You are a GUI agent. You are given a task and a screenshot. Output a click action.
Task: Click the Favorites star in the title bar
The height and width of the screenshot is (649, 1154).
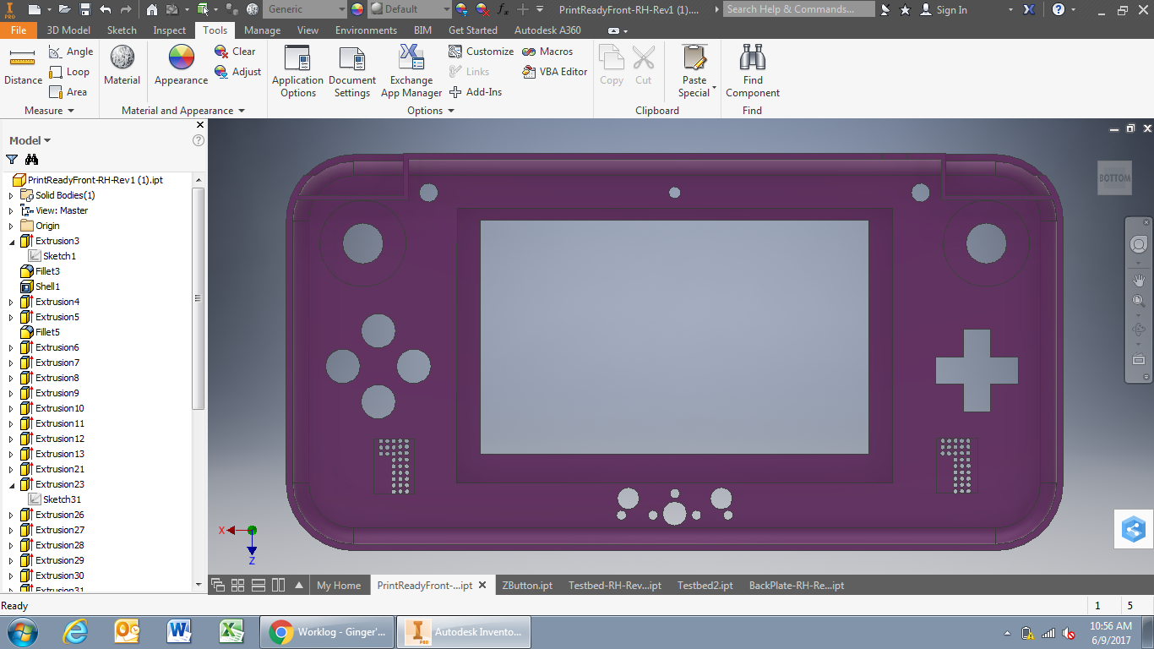click(x=905, y=9)
